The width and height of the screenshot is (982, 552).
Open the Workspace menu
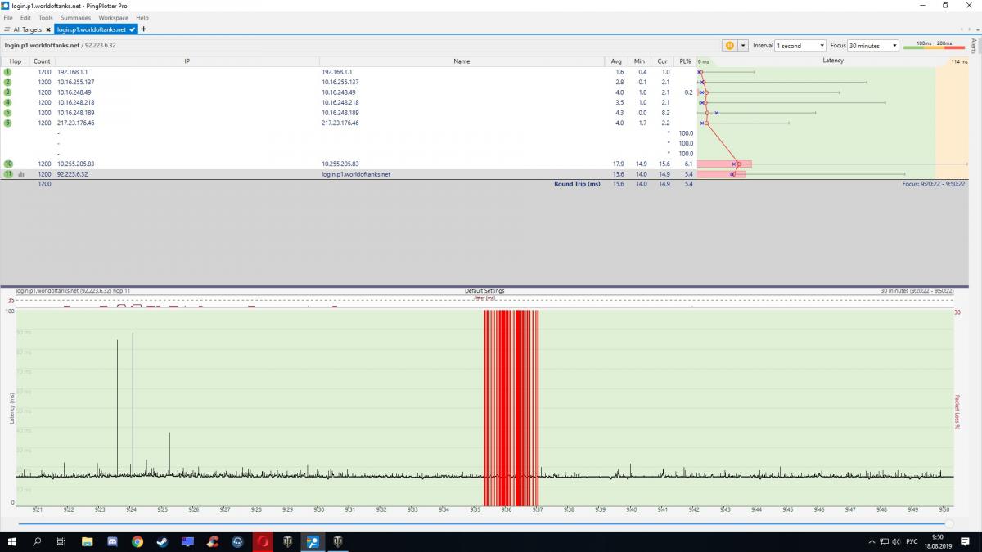(x=114, y=17)
